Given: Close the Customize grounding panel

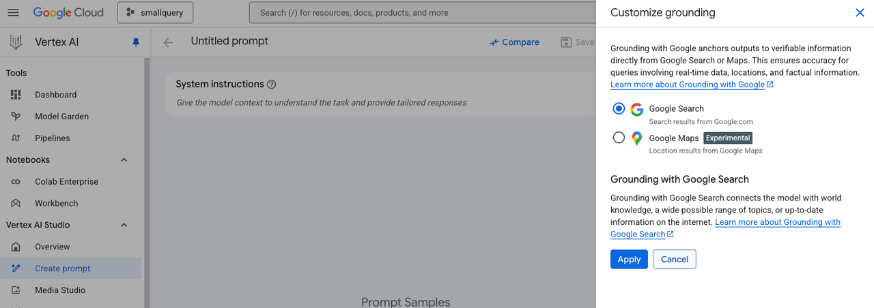Looking at the screenshot, I should pos(860,12).
